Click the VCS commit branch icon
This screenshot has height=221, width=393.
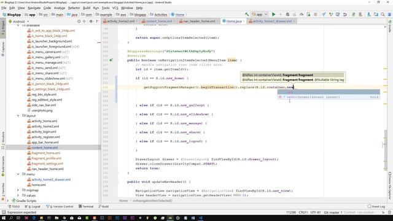pos(331,15)
